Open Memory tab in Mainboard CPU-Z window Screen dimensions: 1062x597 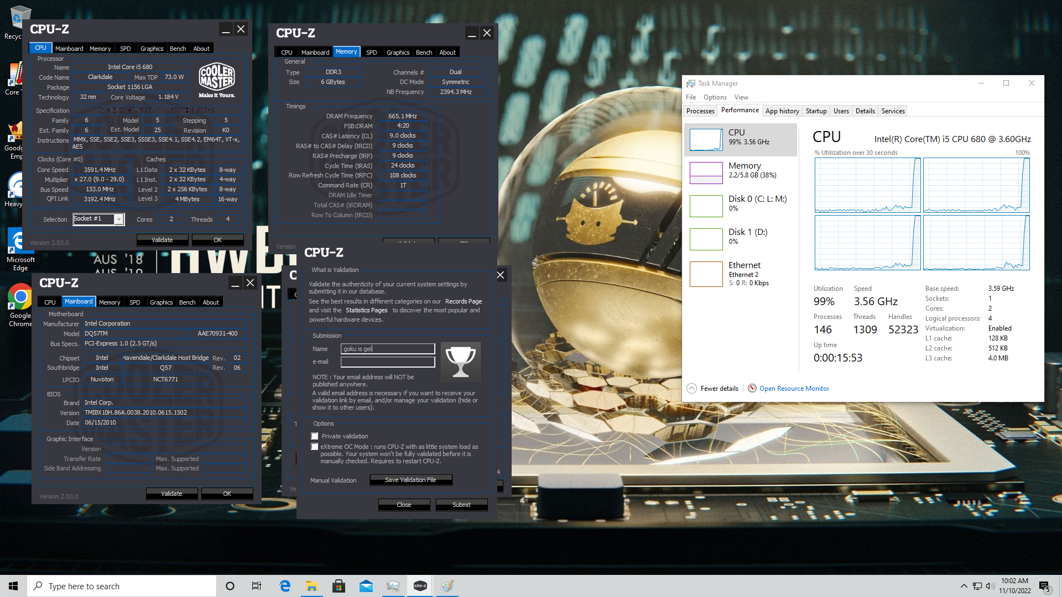point(109,302)
